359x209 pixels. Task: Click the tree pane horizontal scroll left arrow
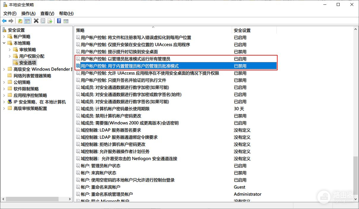tap(3, 199)
